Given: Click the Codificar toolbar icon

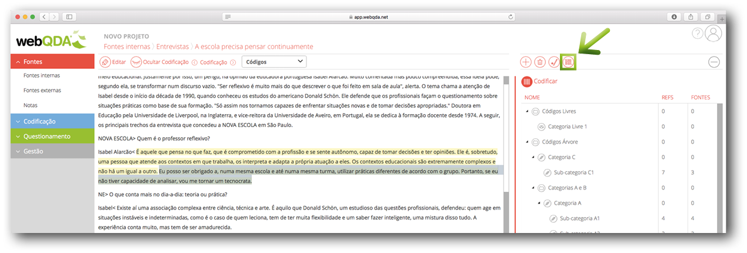Looking at the screenshot, I should [568, 62].
